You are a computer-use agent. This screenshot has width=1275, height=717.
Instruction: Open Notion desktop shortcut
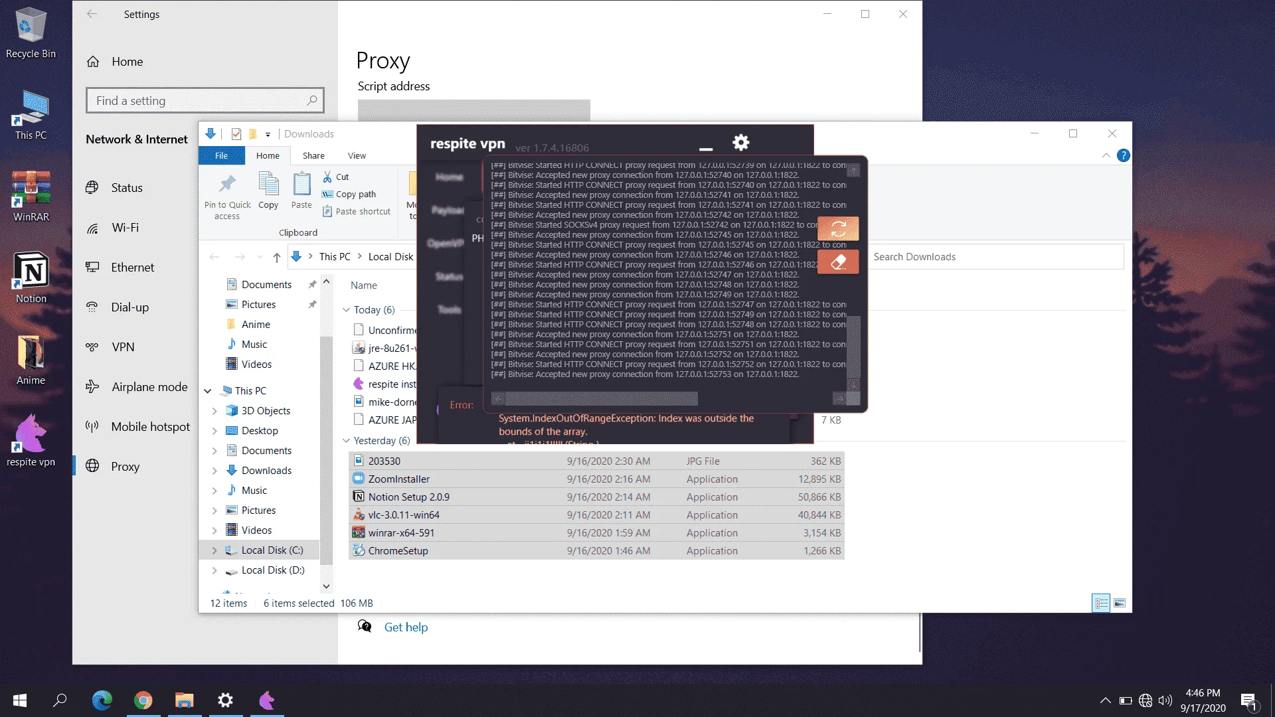(31, 278)
